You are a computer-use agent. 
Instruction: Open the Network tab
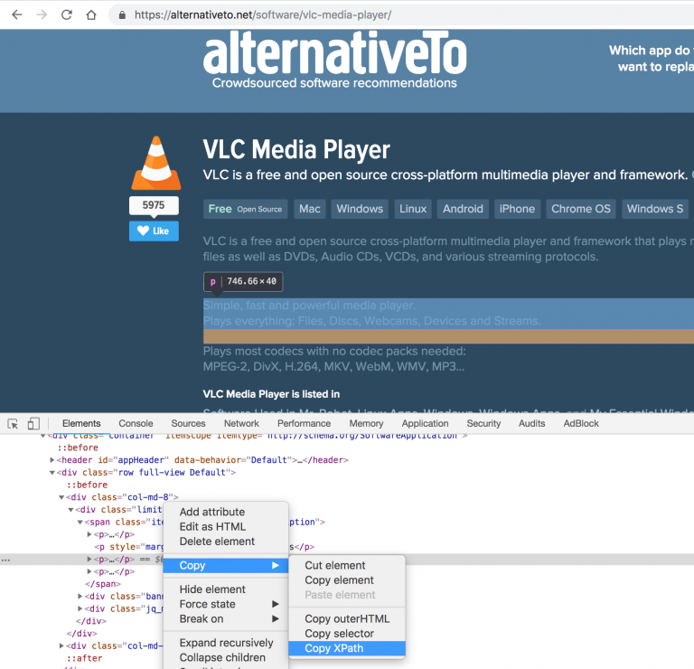pos(241,424)
